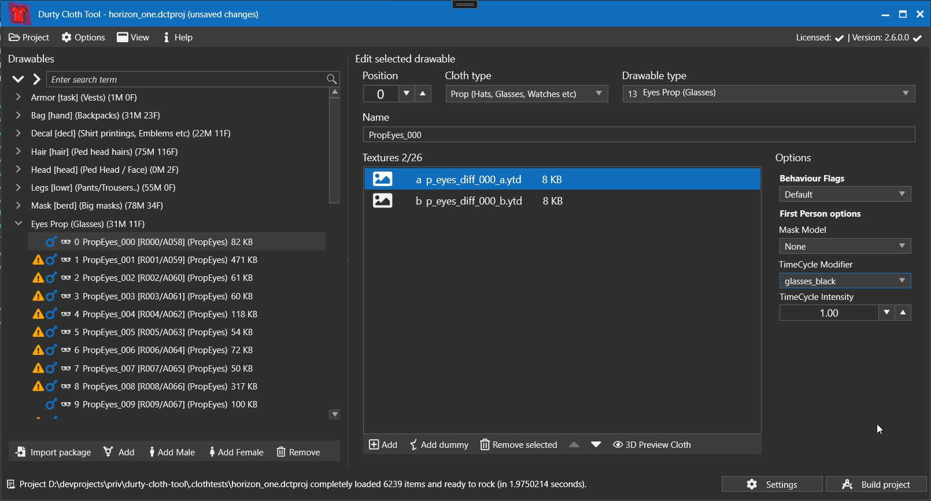The height and width of the screenshot is (501, 931).
Task: Open the TimeCycle Modifier glasses_black dropdown
Action: point(845,281)
